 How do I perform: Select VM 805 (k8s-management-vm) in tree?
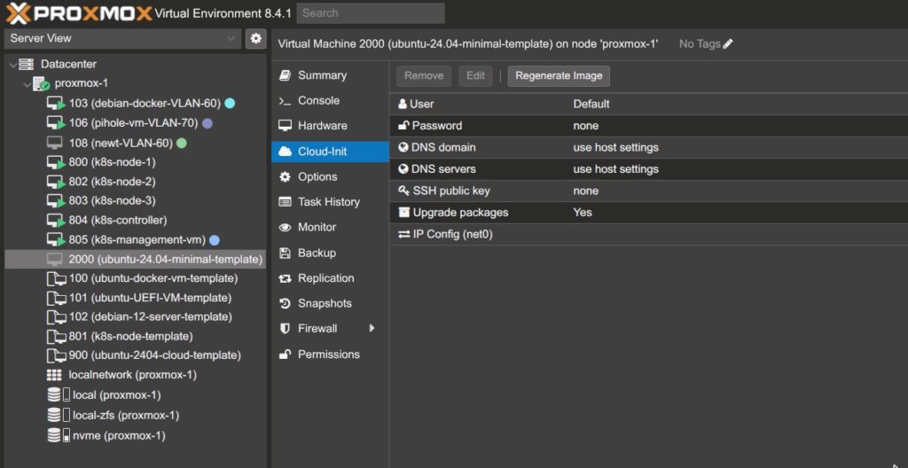136,240
